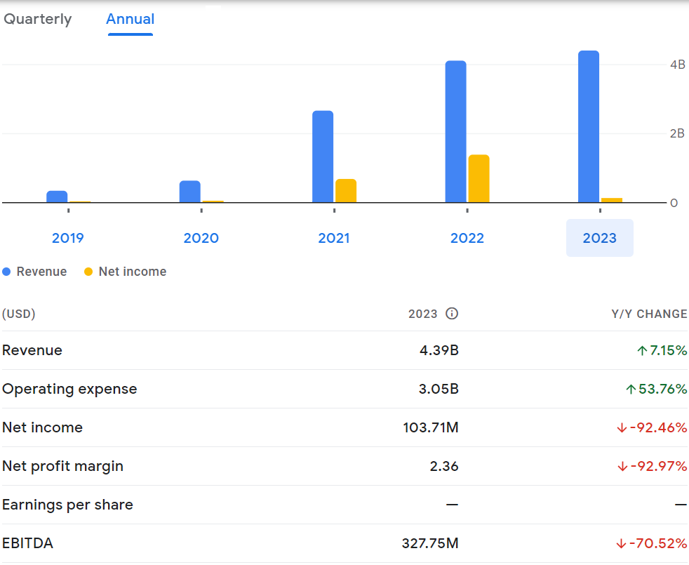689x565 pixels.
Task: Click the info icon next to 2023
Action: point(452,314)
